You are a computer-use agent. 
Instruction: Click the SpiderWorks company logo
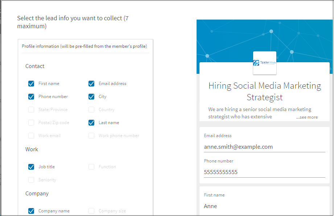(265, 63)
